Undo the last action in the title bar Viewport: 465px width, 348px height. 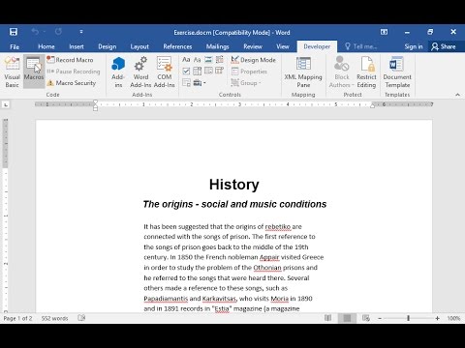tap(35, 32)
